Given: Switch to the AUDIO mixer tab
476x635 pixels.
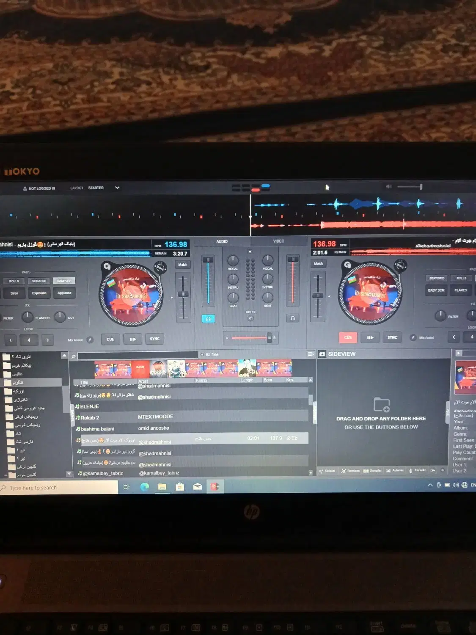Looking at the screenshot, I should [x=222, y=242].
